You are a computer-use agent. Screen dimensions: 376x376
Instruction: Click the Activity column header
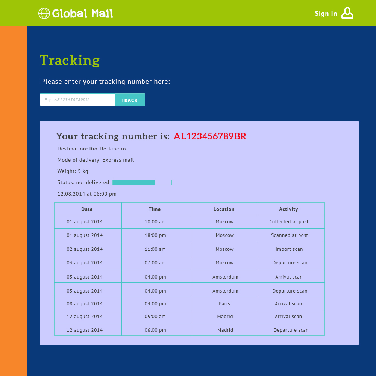click(288, 209)
